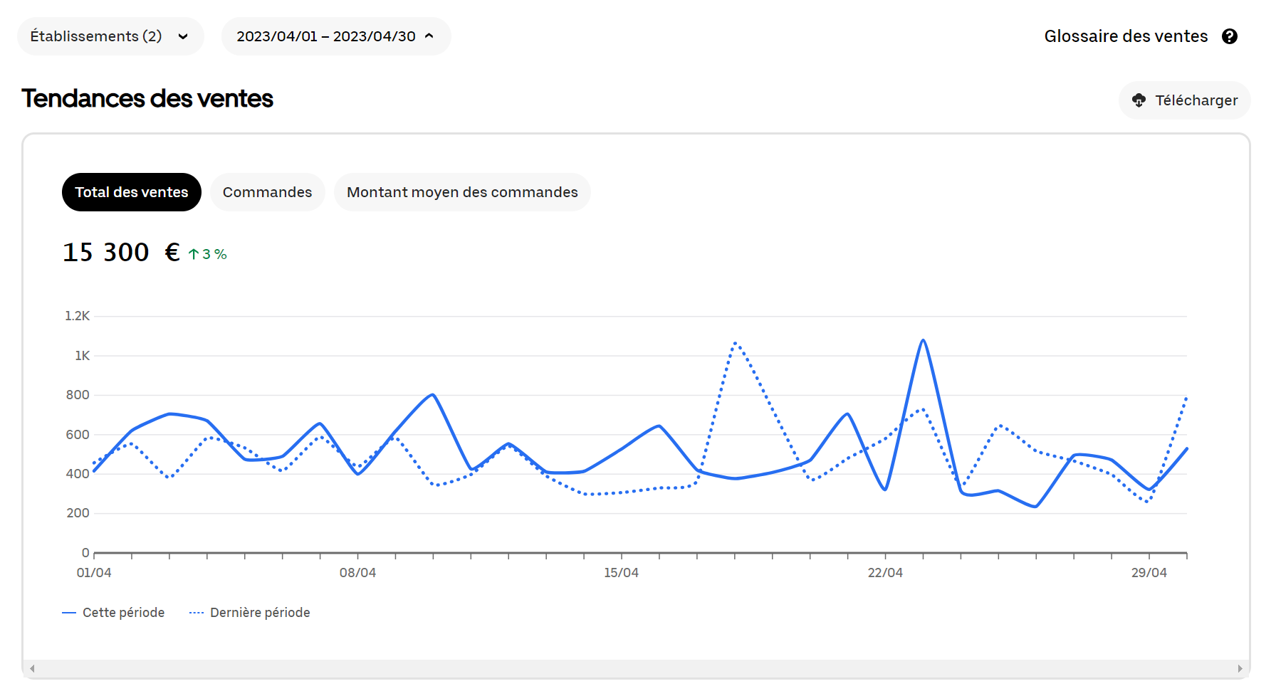The width and height of the screenshot is (1276, 696).
Task: Click the scrollbar right arrow
Action: (x=1240, y=668)
